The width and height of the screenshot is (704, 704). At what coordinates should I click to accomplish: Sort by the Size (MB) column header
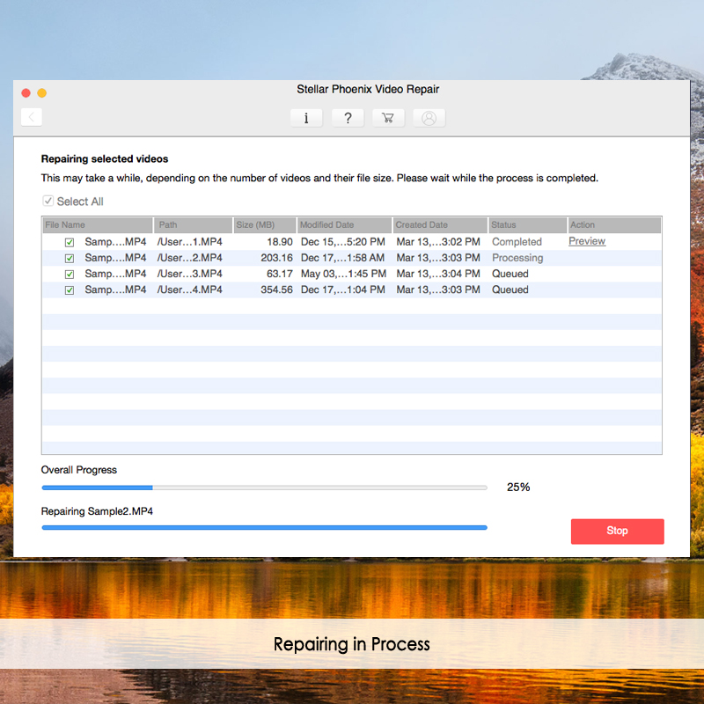[265, 225]
